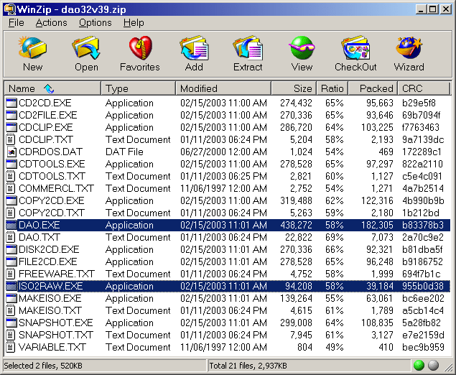Viewport: 456px width, 375px height.
Task: Select the SNAPSHOT.TXT file name
Action: [x=56, y=335]
